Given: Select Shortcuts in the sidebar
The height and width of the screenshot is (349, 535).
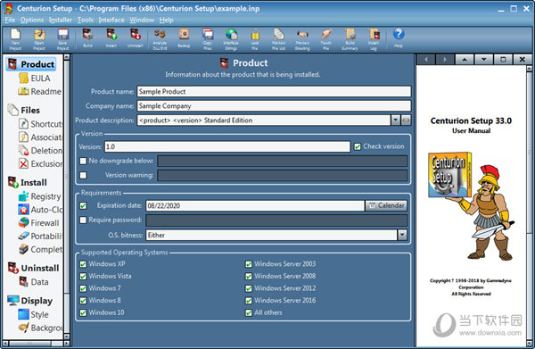Looking at the screenshot, I should 41,123.
